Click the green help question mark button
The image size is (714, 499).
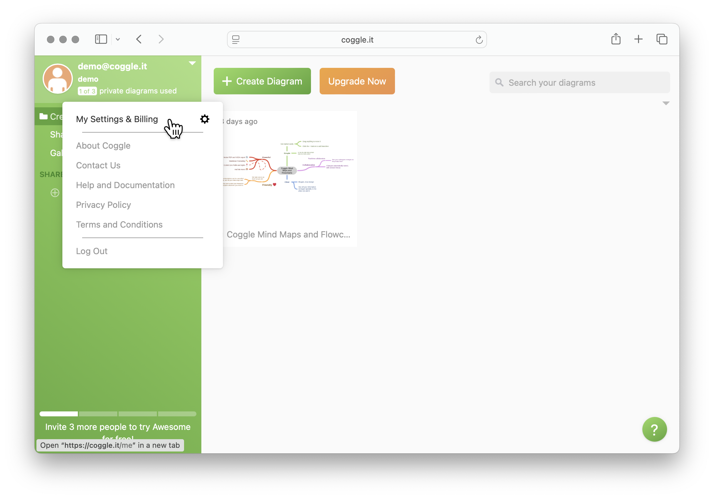coord(654,429)
